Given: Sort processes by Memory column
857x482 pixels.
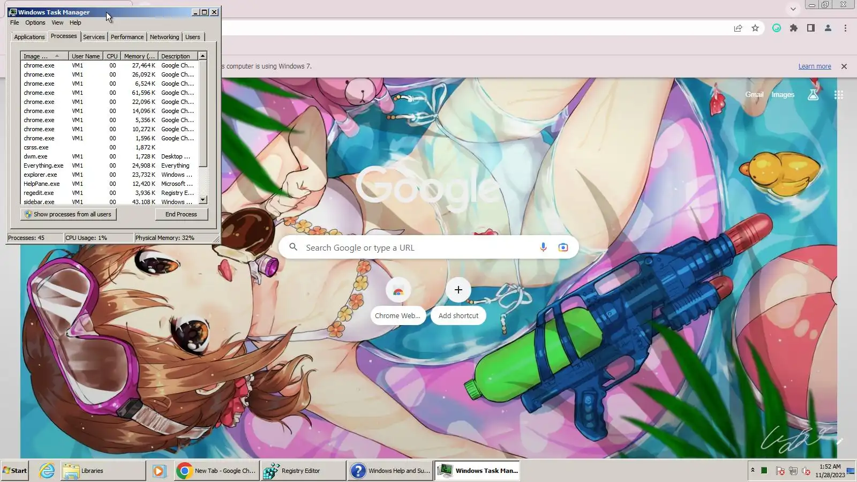Looking at the screenshot, I should [139, 56].
